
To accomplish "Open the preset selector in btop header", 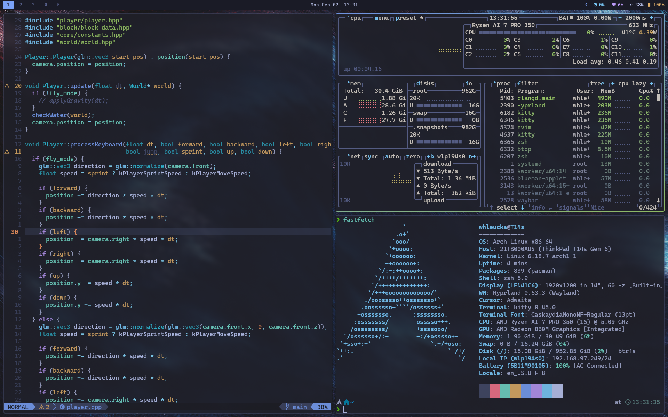I will tap(406, 18).
